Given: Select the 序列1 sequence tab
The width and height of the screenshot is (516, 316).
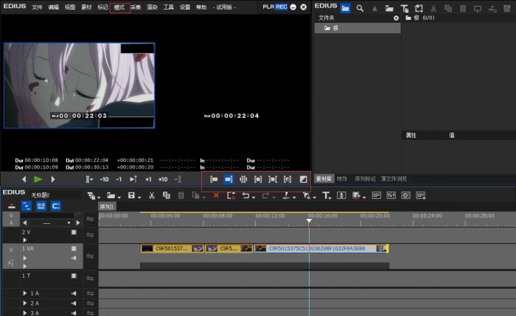Looking at the screenshot, I should 108,207.
